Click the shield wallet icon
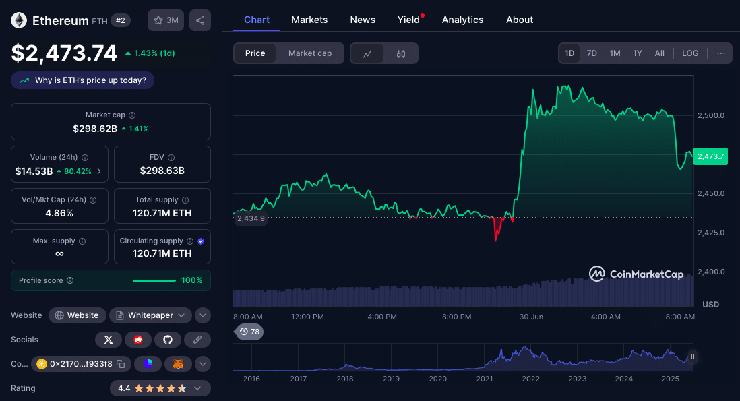This screenshot has height=401, width=740. (x=148, y=364)
